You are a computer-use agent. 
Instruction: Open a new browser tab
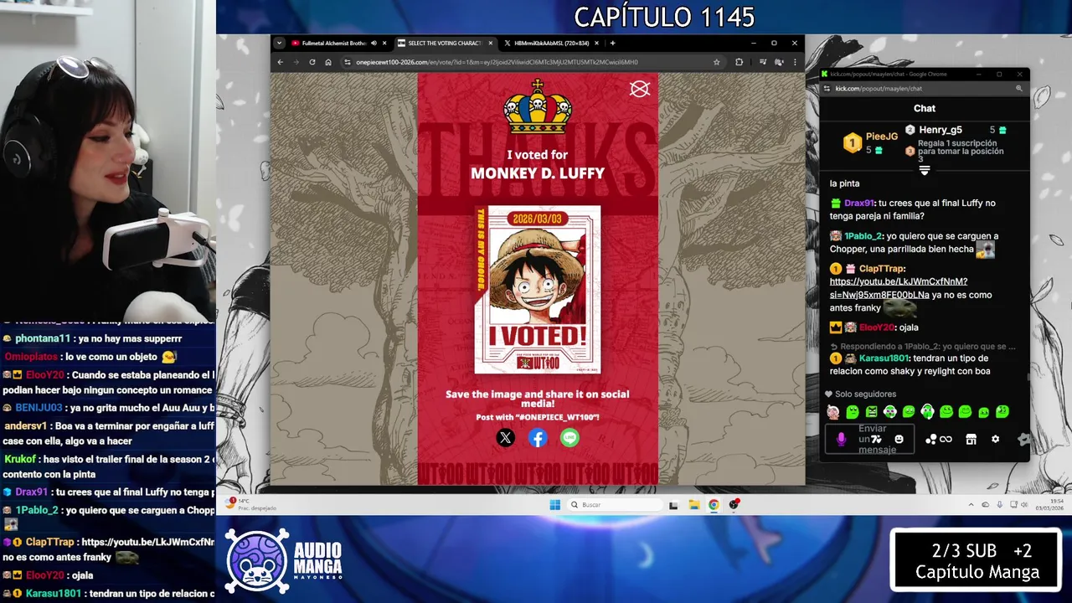(612, 43)
